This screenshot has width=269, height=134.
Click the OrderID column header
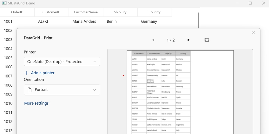(17, 12)
